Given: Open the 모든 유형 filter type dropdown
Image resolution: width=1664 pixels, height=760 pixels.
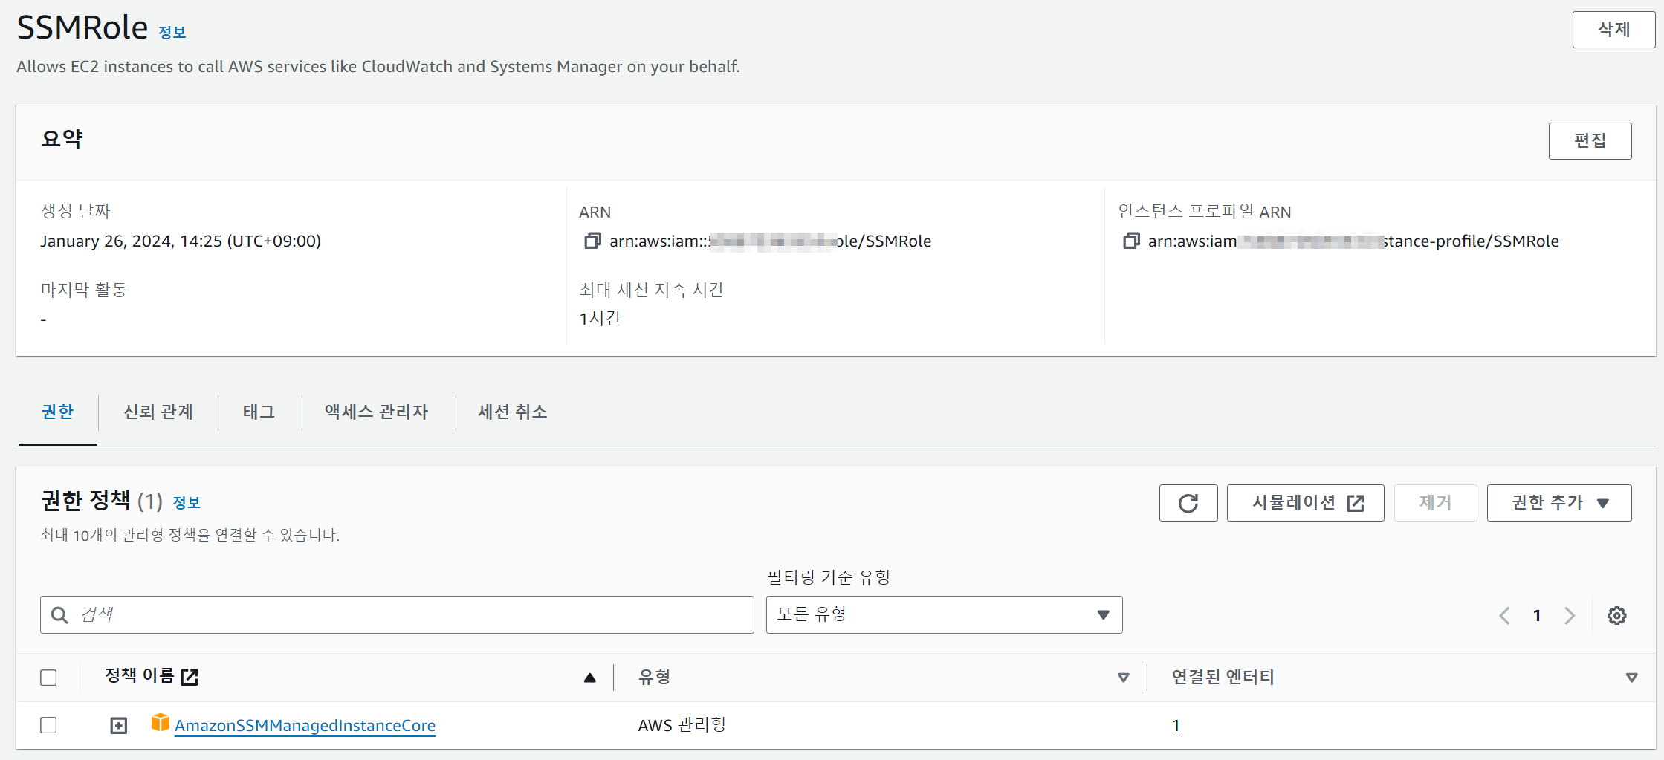Looking at the screenshot, I should click(x=944, y=614).
